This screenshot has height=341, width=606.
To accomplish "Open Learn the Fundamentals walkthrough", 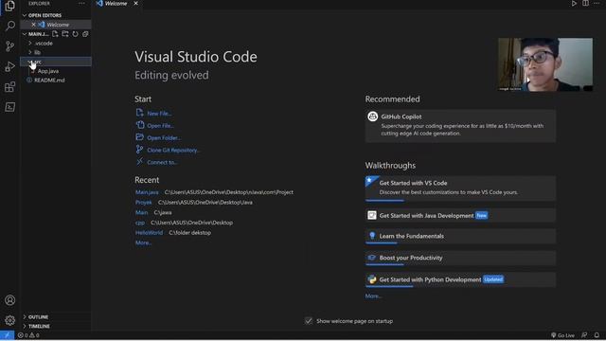I will pyautogui.click(x=460, y=236).
